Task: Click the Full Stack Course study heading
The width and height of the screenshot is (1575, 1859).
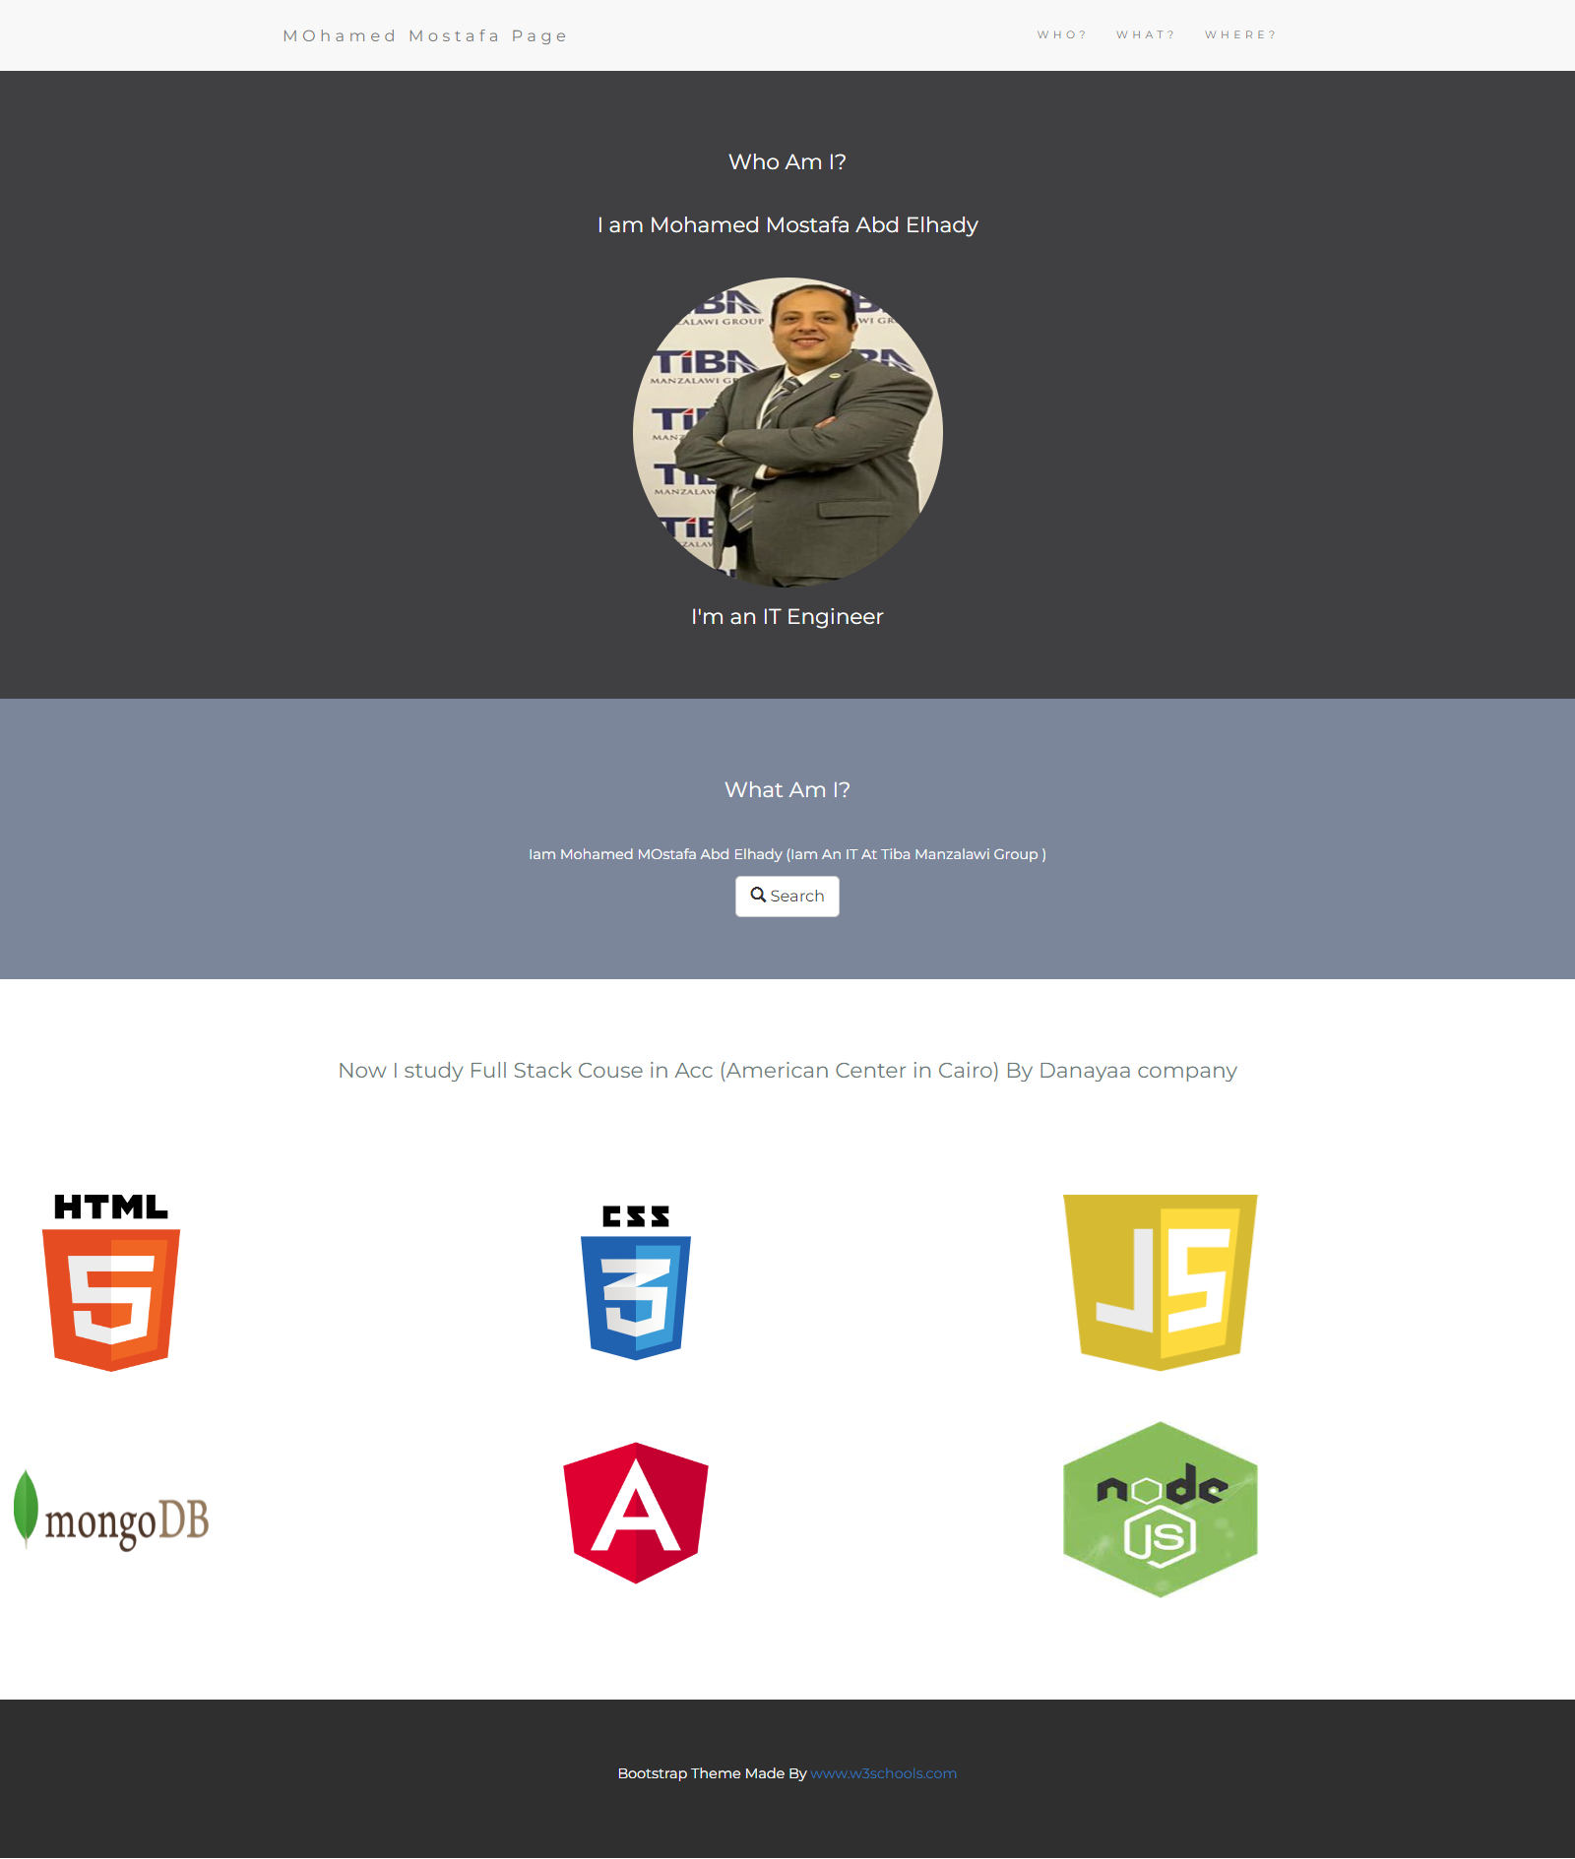Action: (787, 1070)
